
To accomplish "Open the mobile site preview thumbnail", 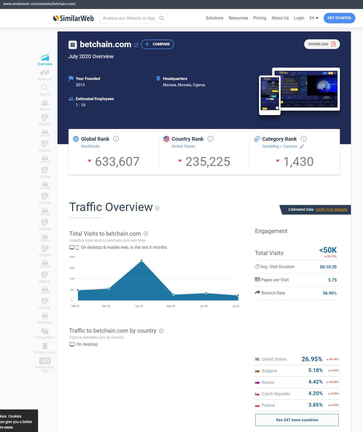I will (x=270, y=95).
